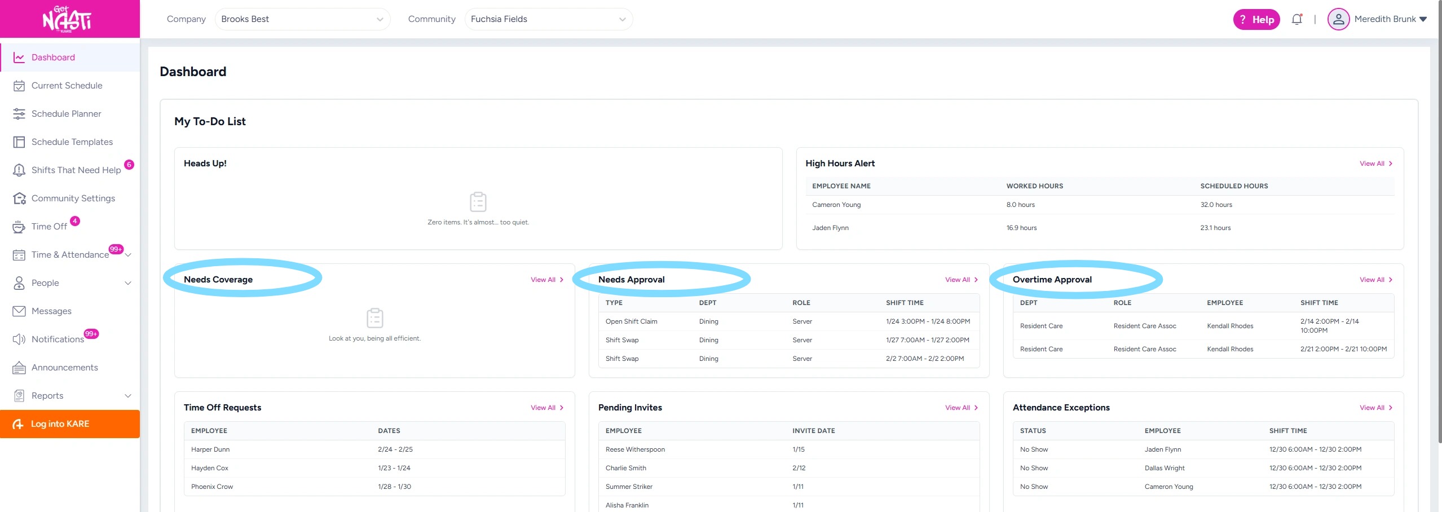Open the Community dropdown showing Fuchsia Fields
This screenshot has width=1442, height=512.
coord(548,19)
